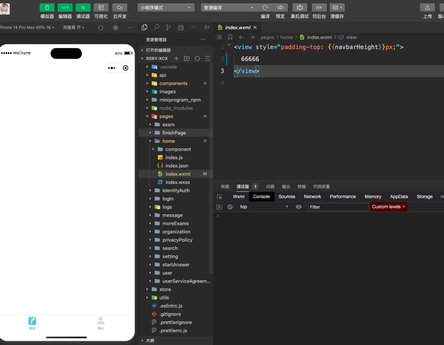Click the new file plus icon

pyautogui.click(x=176, y=58)
